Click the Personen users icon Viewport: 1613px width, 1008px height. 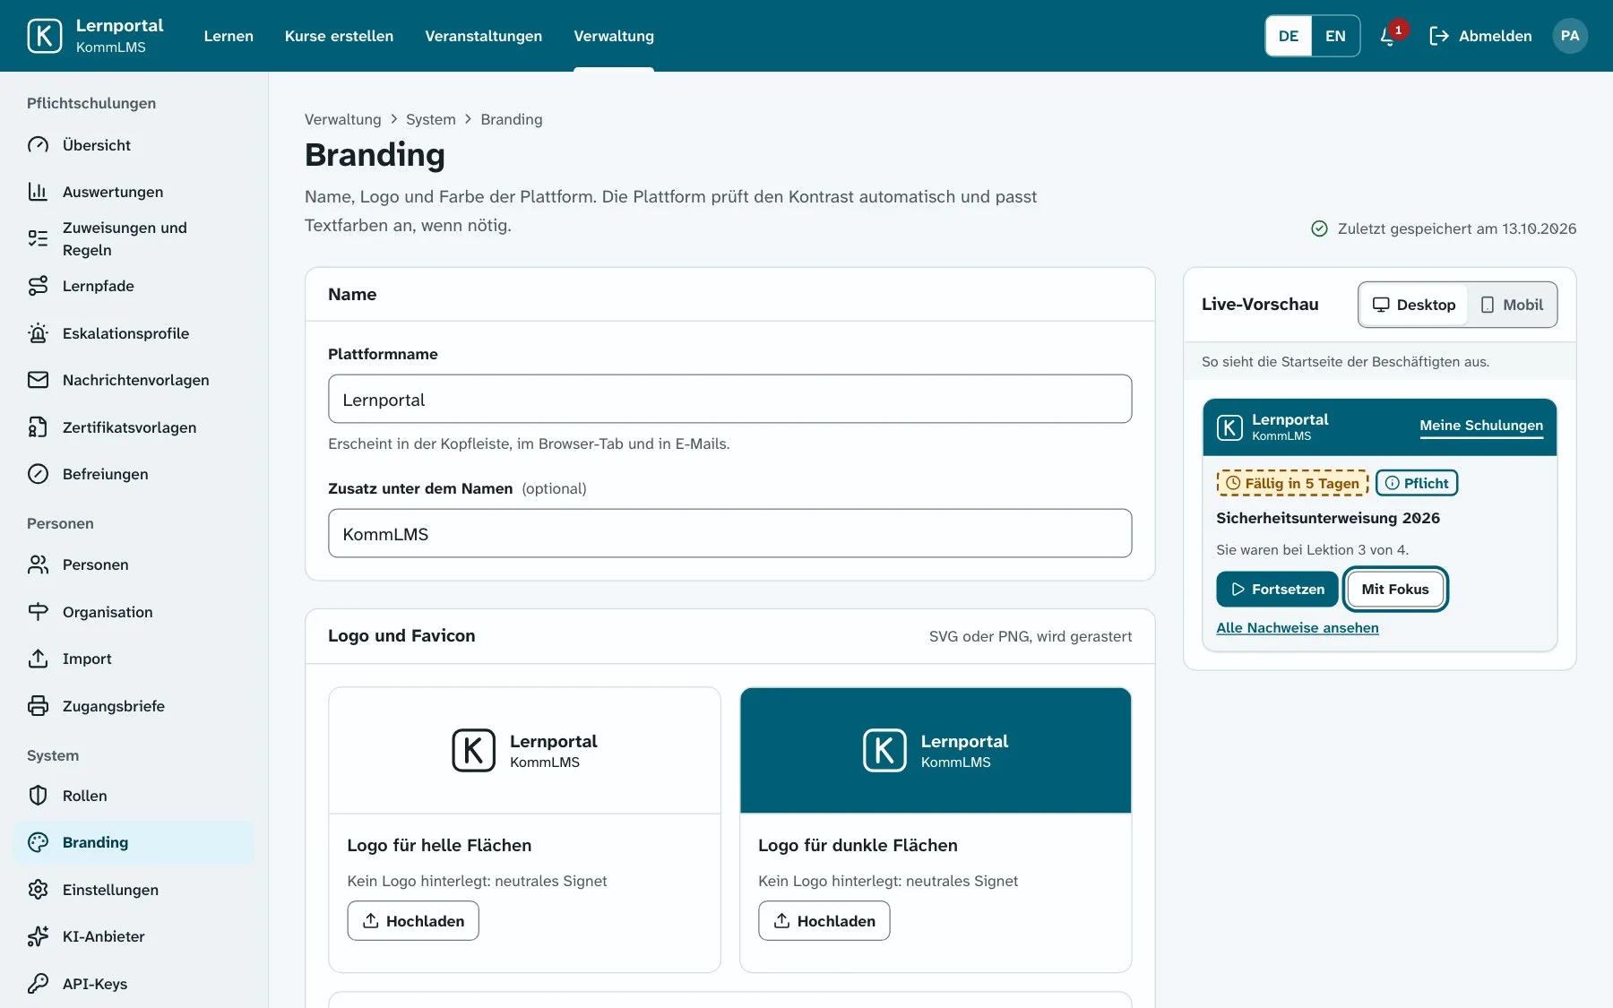point(38,564)
